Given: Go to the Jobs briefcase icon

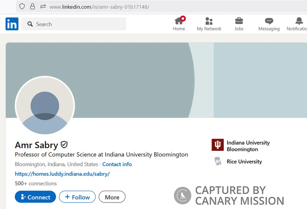Looking at the screenshot, I should 239,21.
